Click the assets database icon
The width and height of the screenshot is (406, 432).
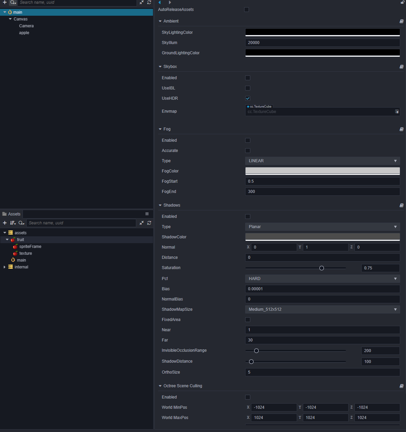pos(11,233)
